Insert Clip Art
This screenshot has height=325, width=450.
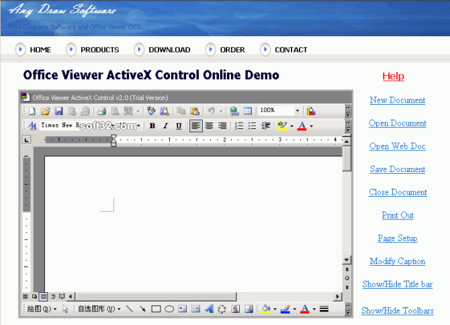pos(236,309)
